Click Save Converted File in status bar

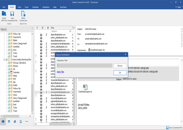174,128
